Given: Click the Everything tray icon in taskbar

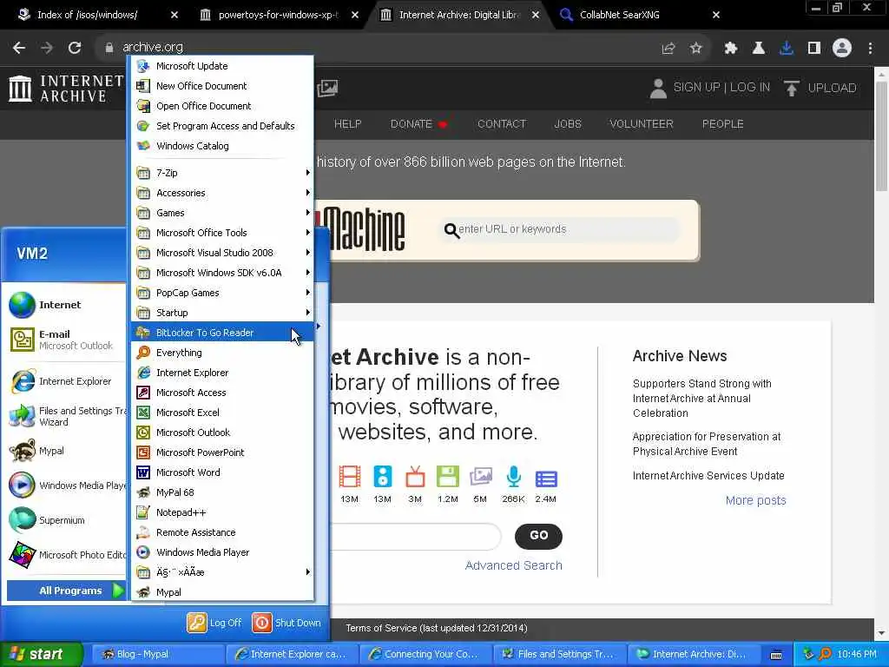Looking at the screenshot, I should [x=825, y=654].
